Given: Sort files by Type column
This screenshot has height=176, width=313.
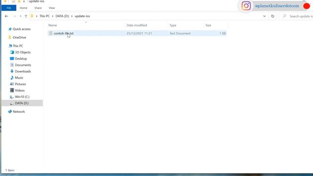Looking at the screenshot, I should click(173, 25).
